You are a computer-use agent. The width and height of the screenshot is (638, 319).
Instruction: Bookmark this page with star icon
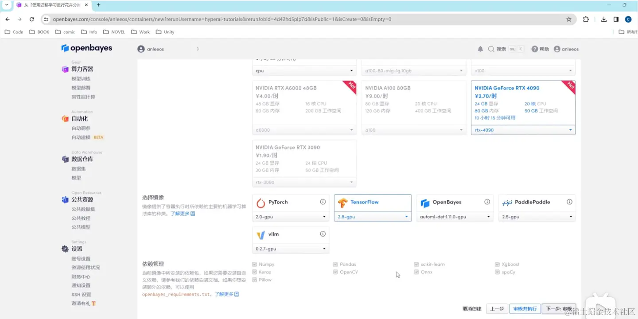point(569,19)
